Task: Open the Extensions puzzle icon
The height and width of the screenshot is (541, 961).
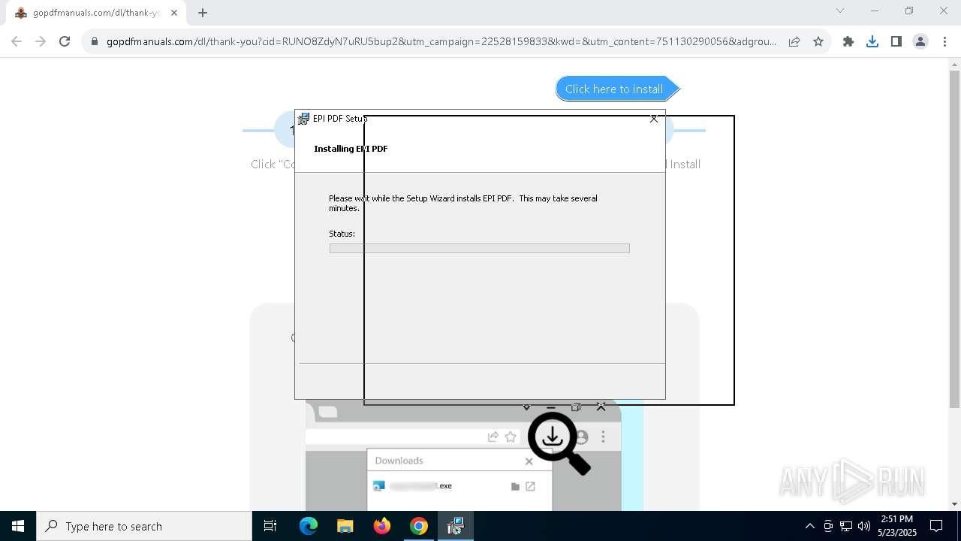Action: tap(848, 41)
